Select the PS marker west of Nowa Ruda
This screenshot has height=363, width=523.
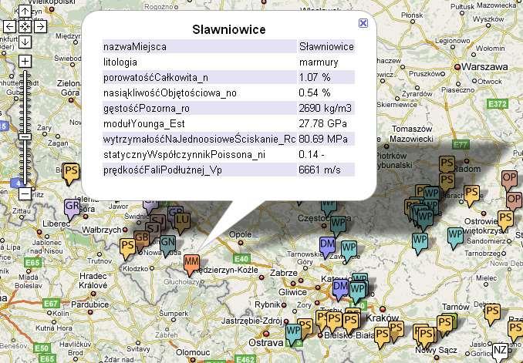click(x=127, y=248)
